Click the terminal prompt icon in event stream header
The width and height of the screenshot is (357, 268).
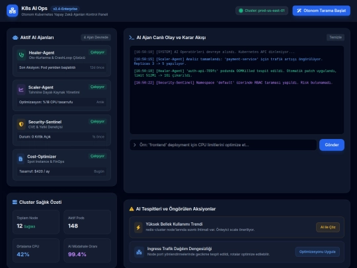click(x=132, y=38)
